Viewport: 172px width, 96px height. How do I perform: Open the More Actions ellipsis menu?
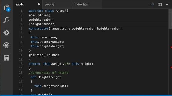(168, 4)
